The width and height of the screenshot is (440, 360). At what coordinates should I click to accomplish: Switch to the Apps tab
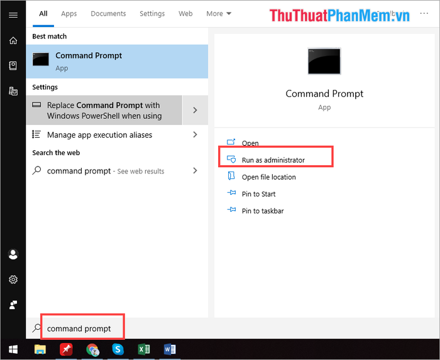(x=69, y=13)
